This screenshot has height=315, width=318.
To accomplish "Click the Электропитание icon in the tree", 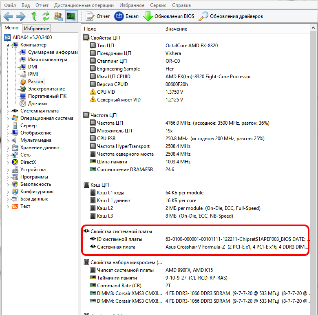I will click(x=23, y=89).
